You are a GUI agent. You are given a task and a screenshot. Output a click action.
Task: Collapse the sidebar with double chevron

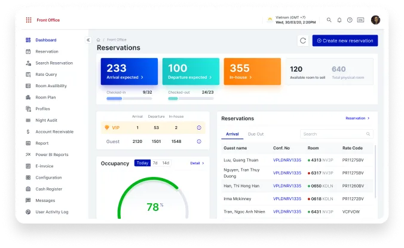click(88, 40)
